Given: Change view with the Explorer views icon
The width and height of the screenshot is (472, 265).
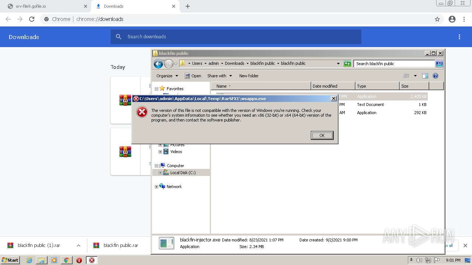Looking at the screenshot, I should click(x=406, y=76).
